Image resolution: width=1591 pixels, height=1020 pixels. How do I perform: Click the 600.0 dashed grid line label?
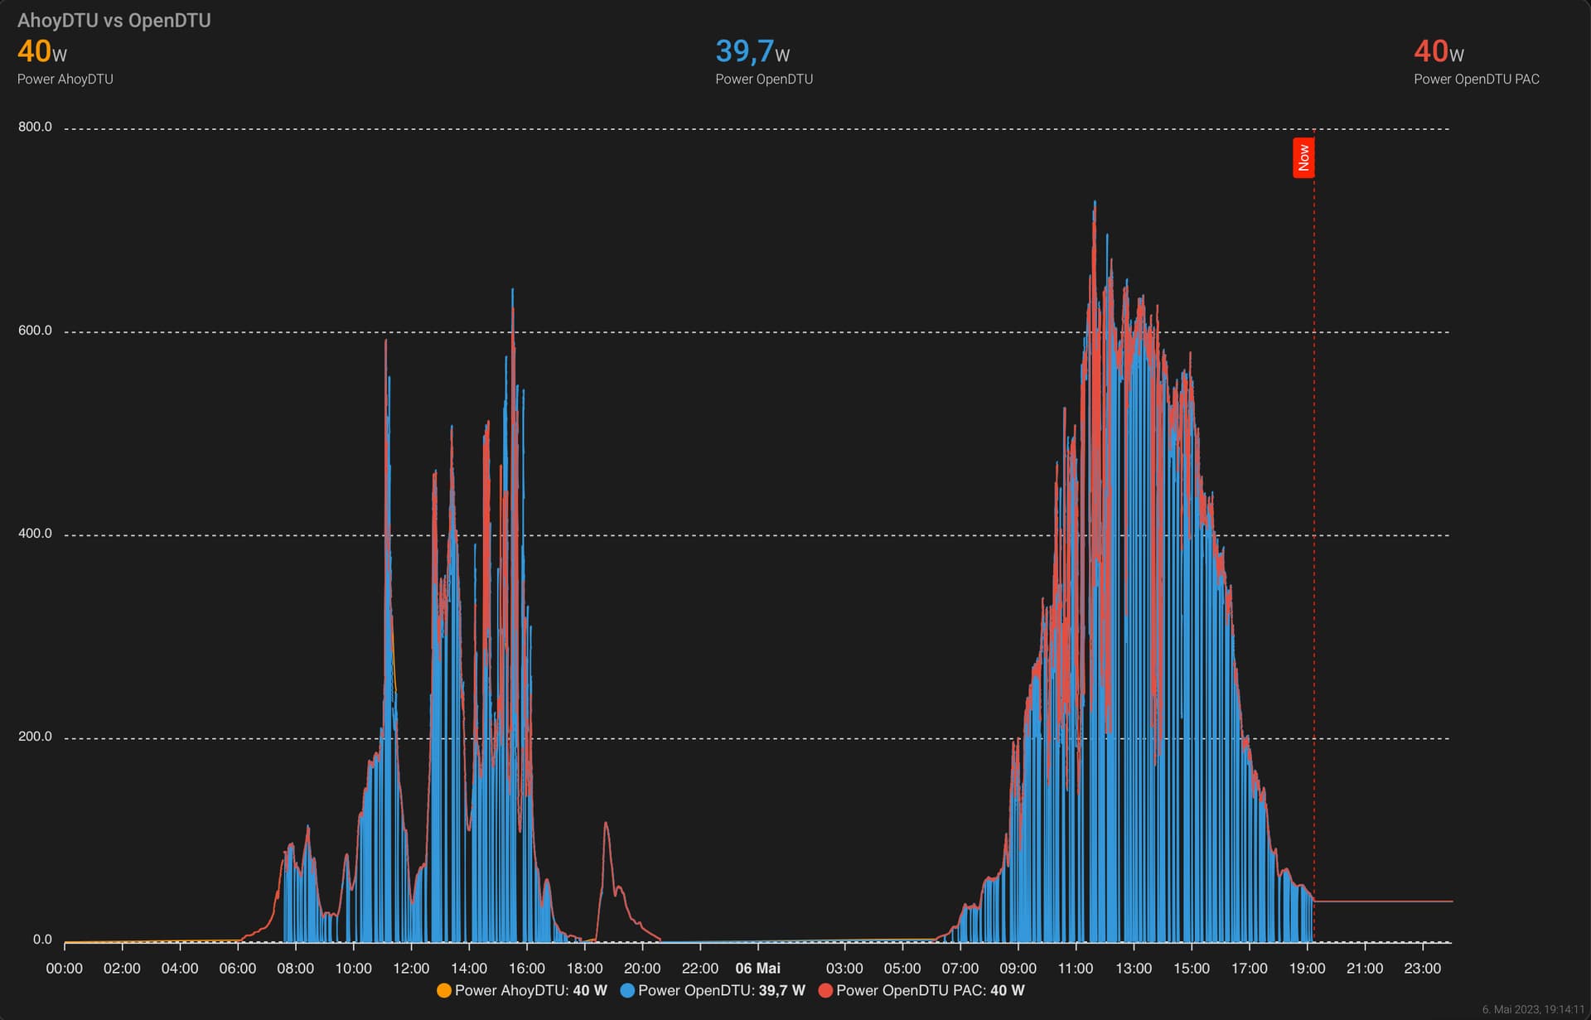(35, 331)
